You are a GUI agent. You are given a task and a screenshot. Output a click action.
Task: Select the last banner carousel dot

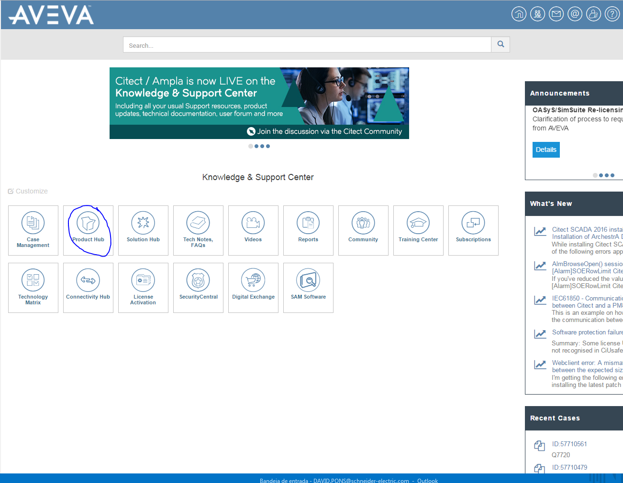[x=268, y=146]
